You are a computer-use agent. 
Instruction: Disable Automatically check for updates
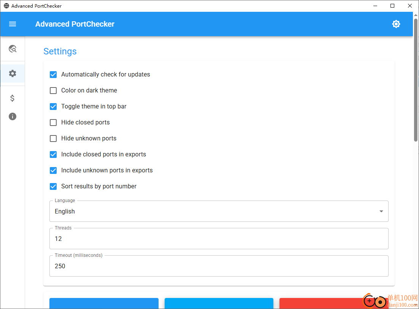coord(53,74)
